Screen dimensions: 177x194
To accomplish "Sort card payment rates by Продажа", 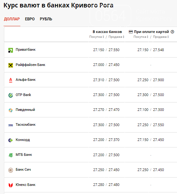I will [161, 37].
